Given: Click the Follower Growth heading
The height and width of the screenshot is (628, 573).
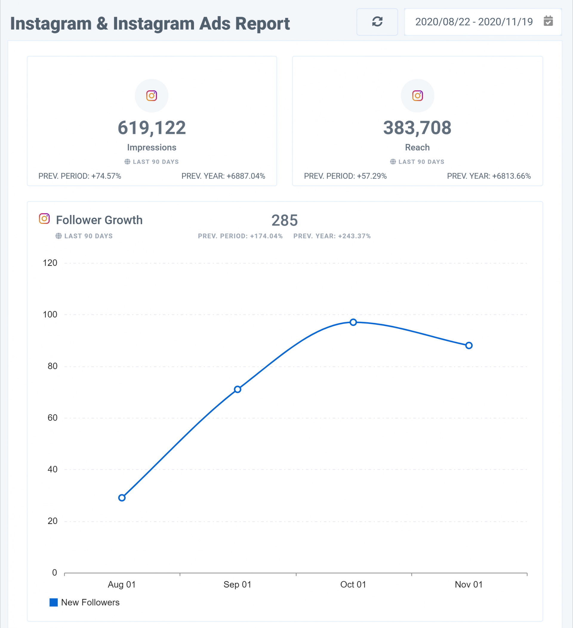Looking at the screenshot, I should (x=99, y=220).
